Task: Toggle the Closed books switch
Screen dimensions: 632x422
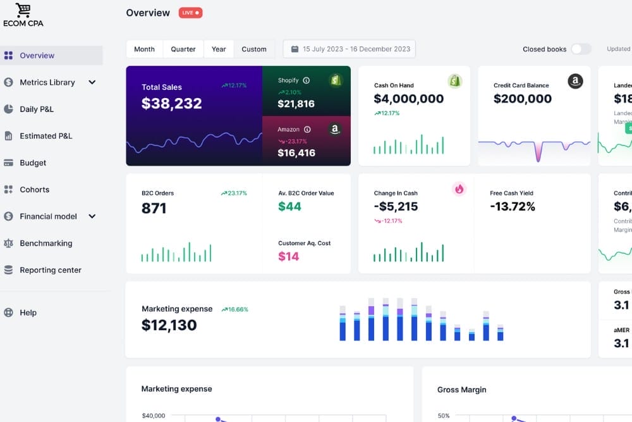Action: 580,49
